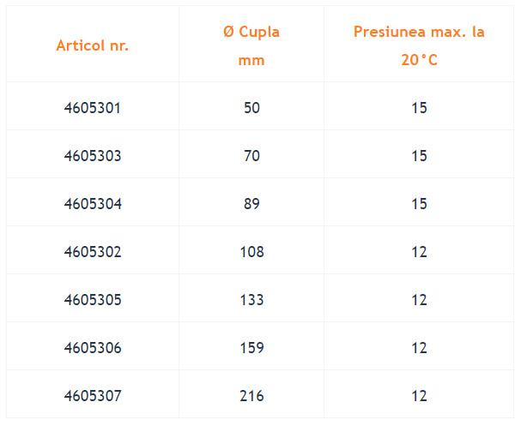Select article number 4605301

pos(93,108)
